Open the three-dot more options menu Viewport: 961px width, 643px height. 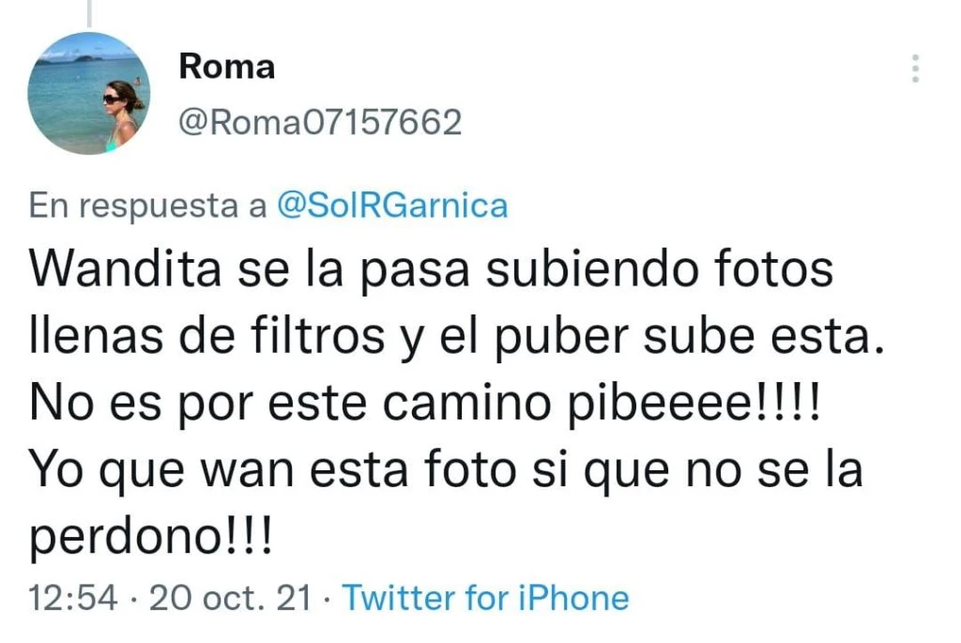[915, 68]
